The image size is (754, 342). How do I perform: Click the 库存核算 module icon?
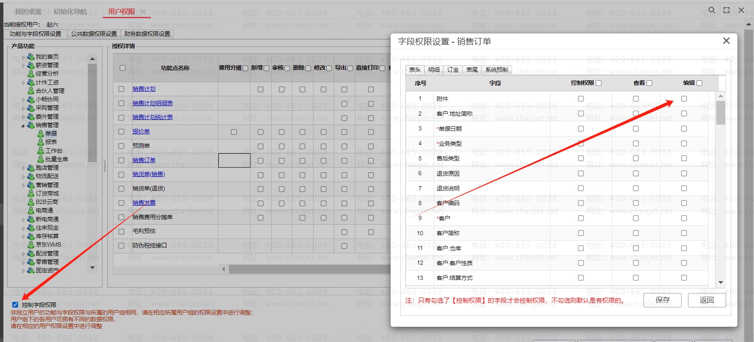coord(31,236)
